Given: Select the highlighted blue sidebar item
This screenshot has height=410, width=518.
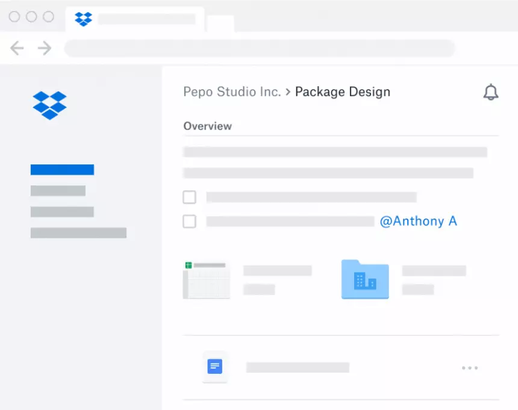Looking at the screenshot, I should tap(62, 170).
